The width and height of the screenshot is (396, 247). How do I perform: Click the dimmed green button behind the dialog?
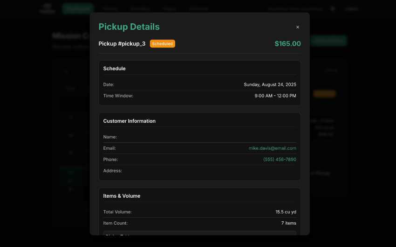pos(329,40)
